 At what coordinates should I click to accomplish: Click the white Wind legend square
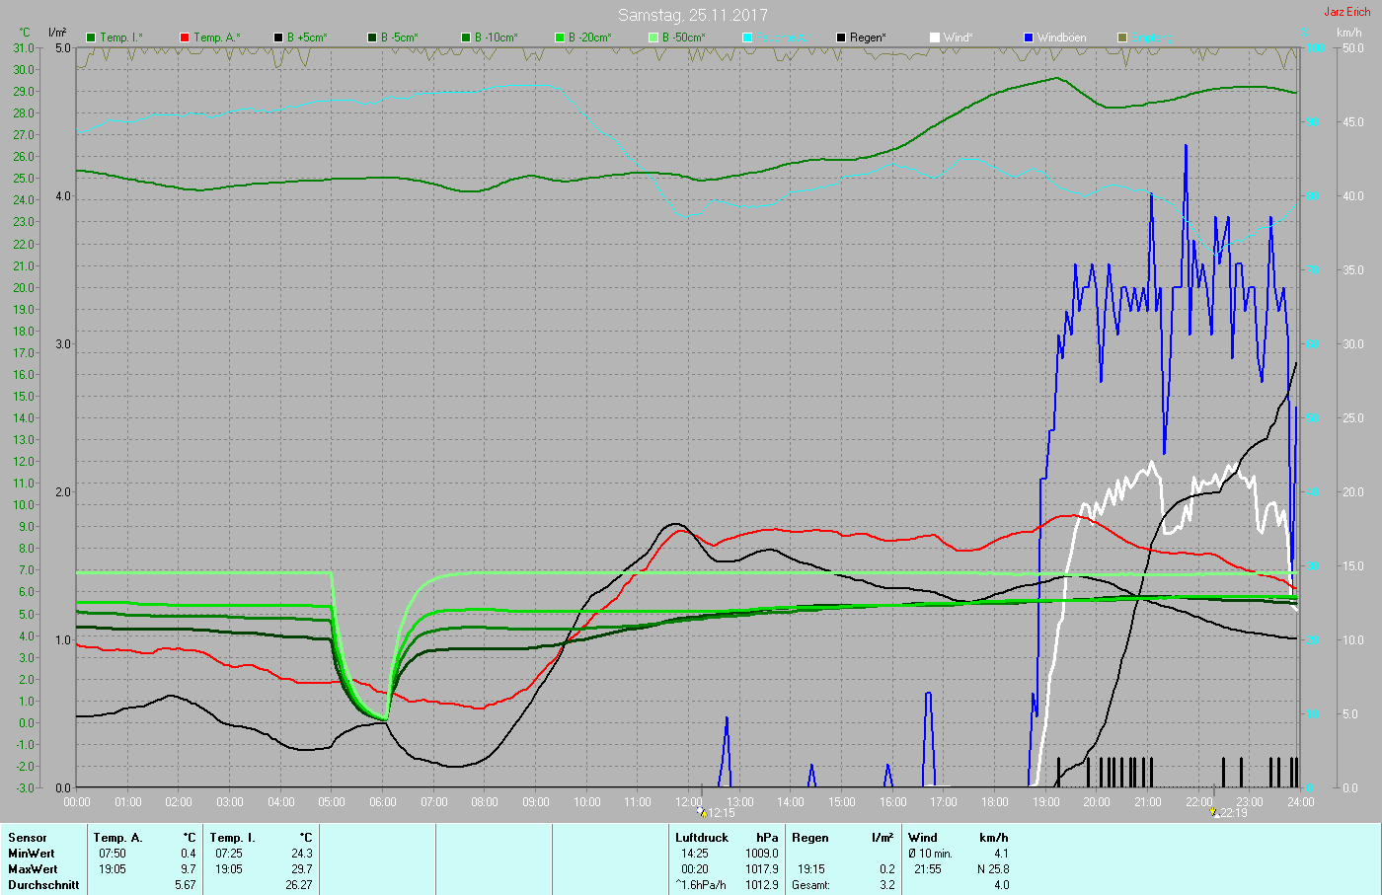coord(935,37)
